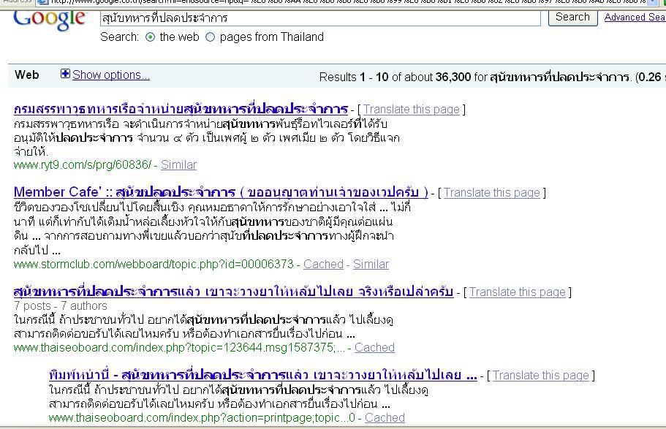
Task: Expand Show options link
Action: point(111,75)
